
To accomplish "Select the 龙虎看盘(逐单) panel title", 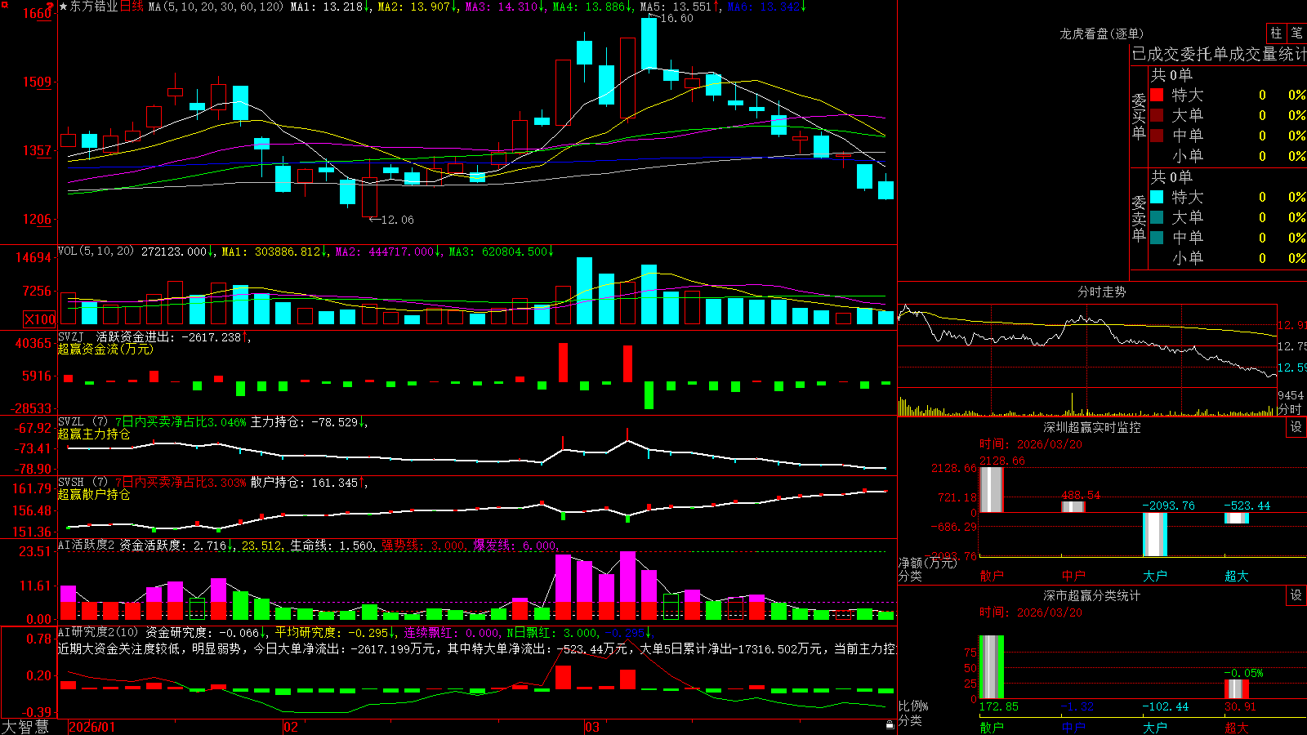I will coord(1101,33).
